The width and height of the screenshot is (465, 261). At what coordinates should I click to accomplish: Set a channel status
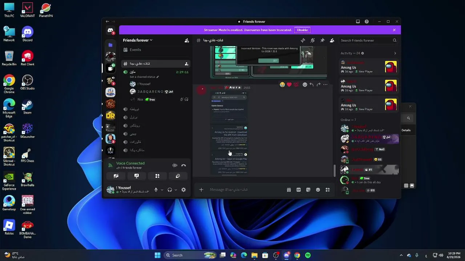pos(144,77)
